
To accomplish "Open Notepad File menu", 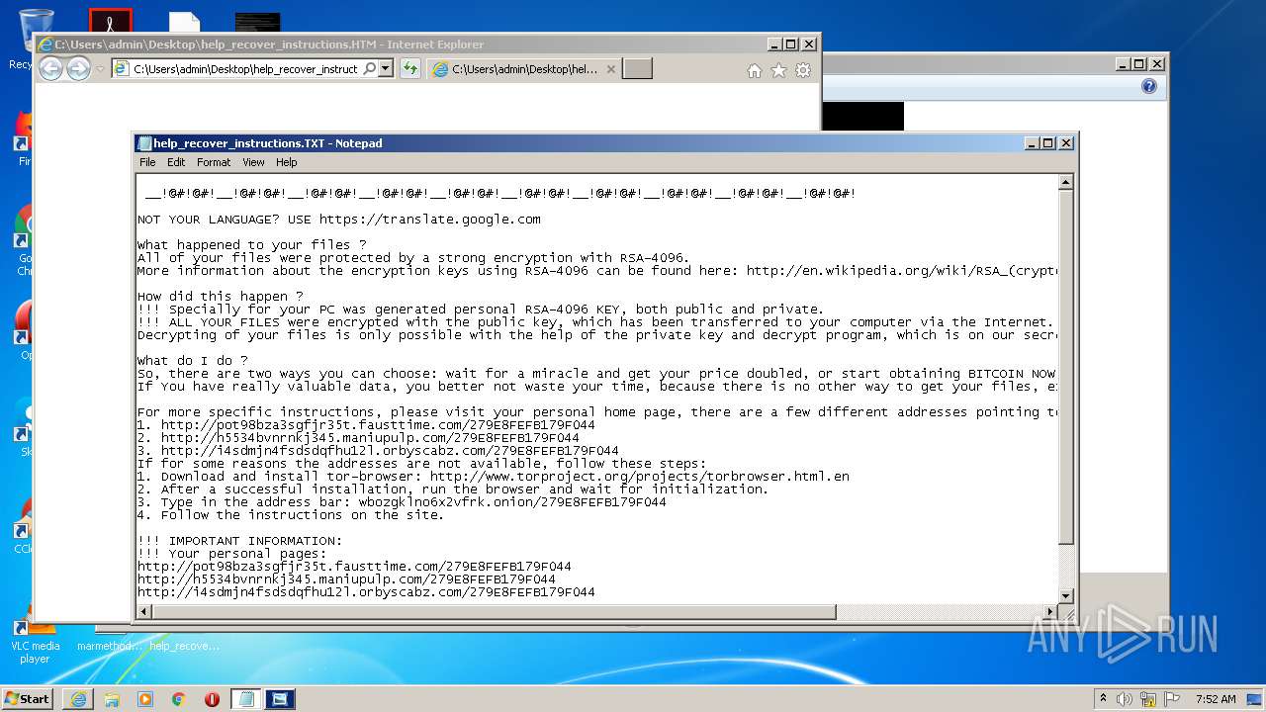I will pyautogui.click(x=147, y=162).
